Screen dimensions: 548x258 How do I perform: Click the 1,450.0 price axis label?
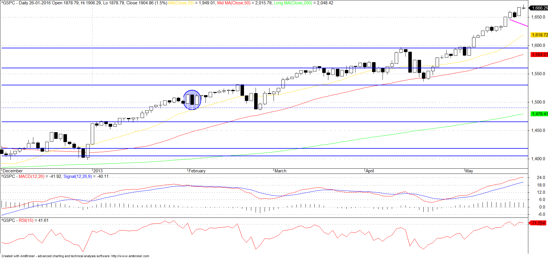538,130
